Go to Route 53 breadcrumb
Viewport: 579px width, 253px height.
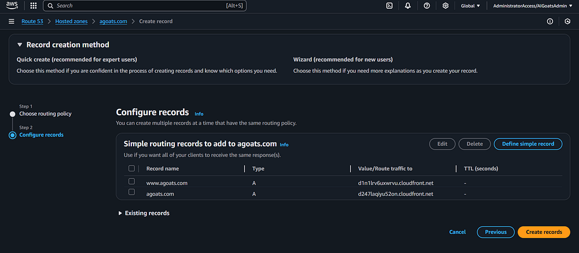pyautogui.click(x=36, y=21)
